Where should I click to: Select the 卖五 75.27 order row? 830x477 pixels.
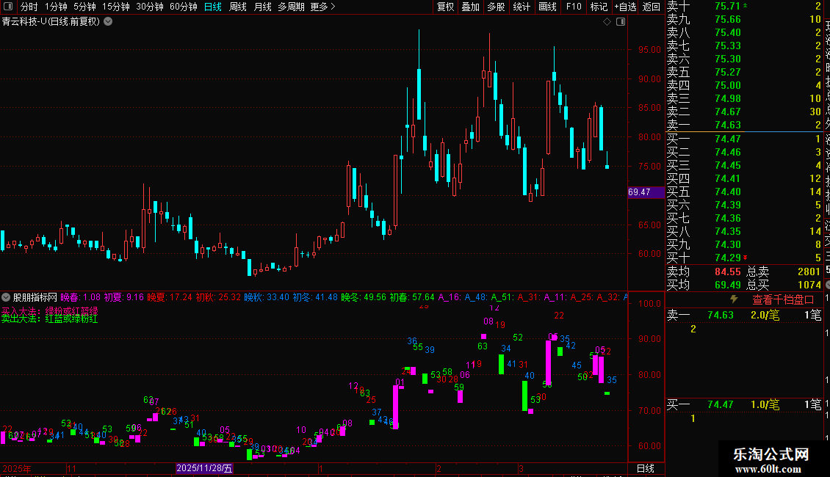(744, 72)
